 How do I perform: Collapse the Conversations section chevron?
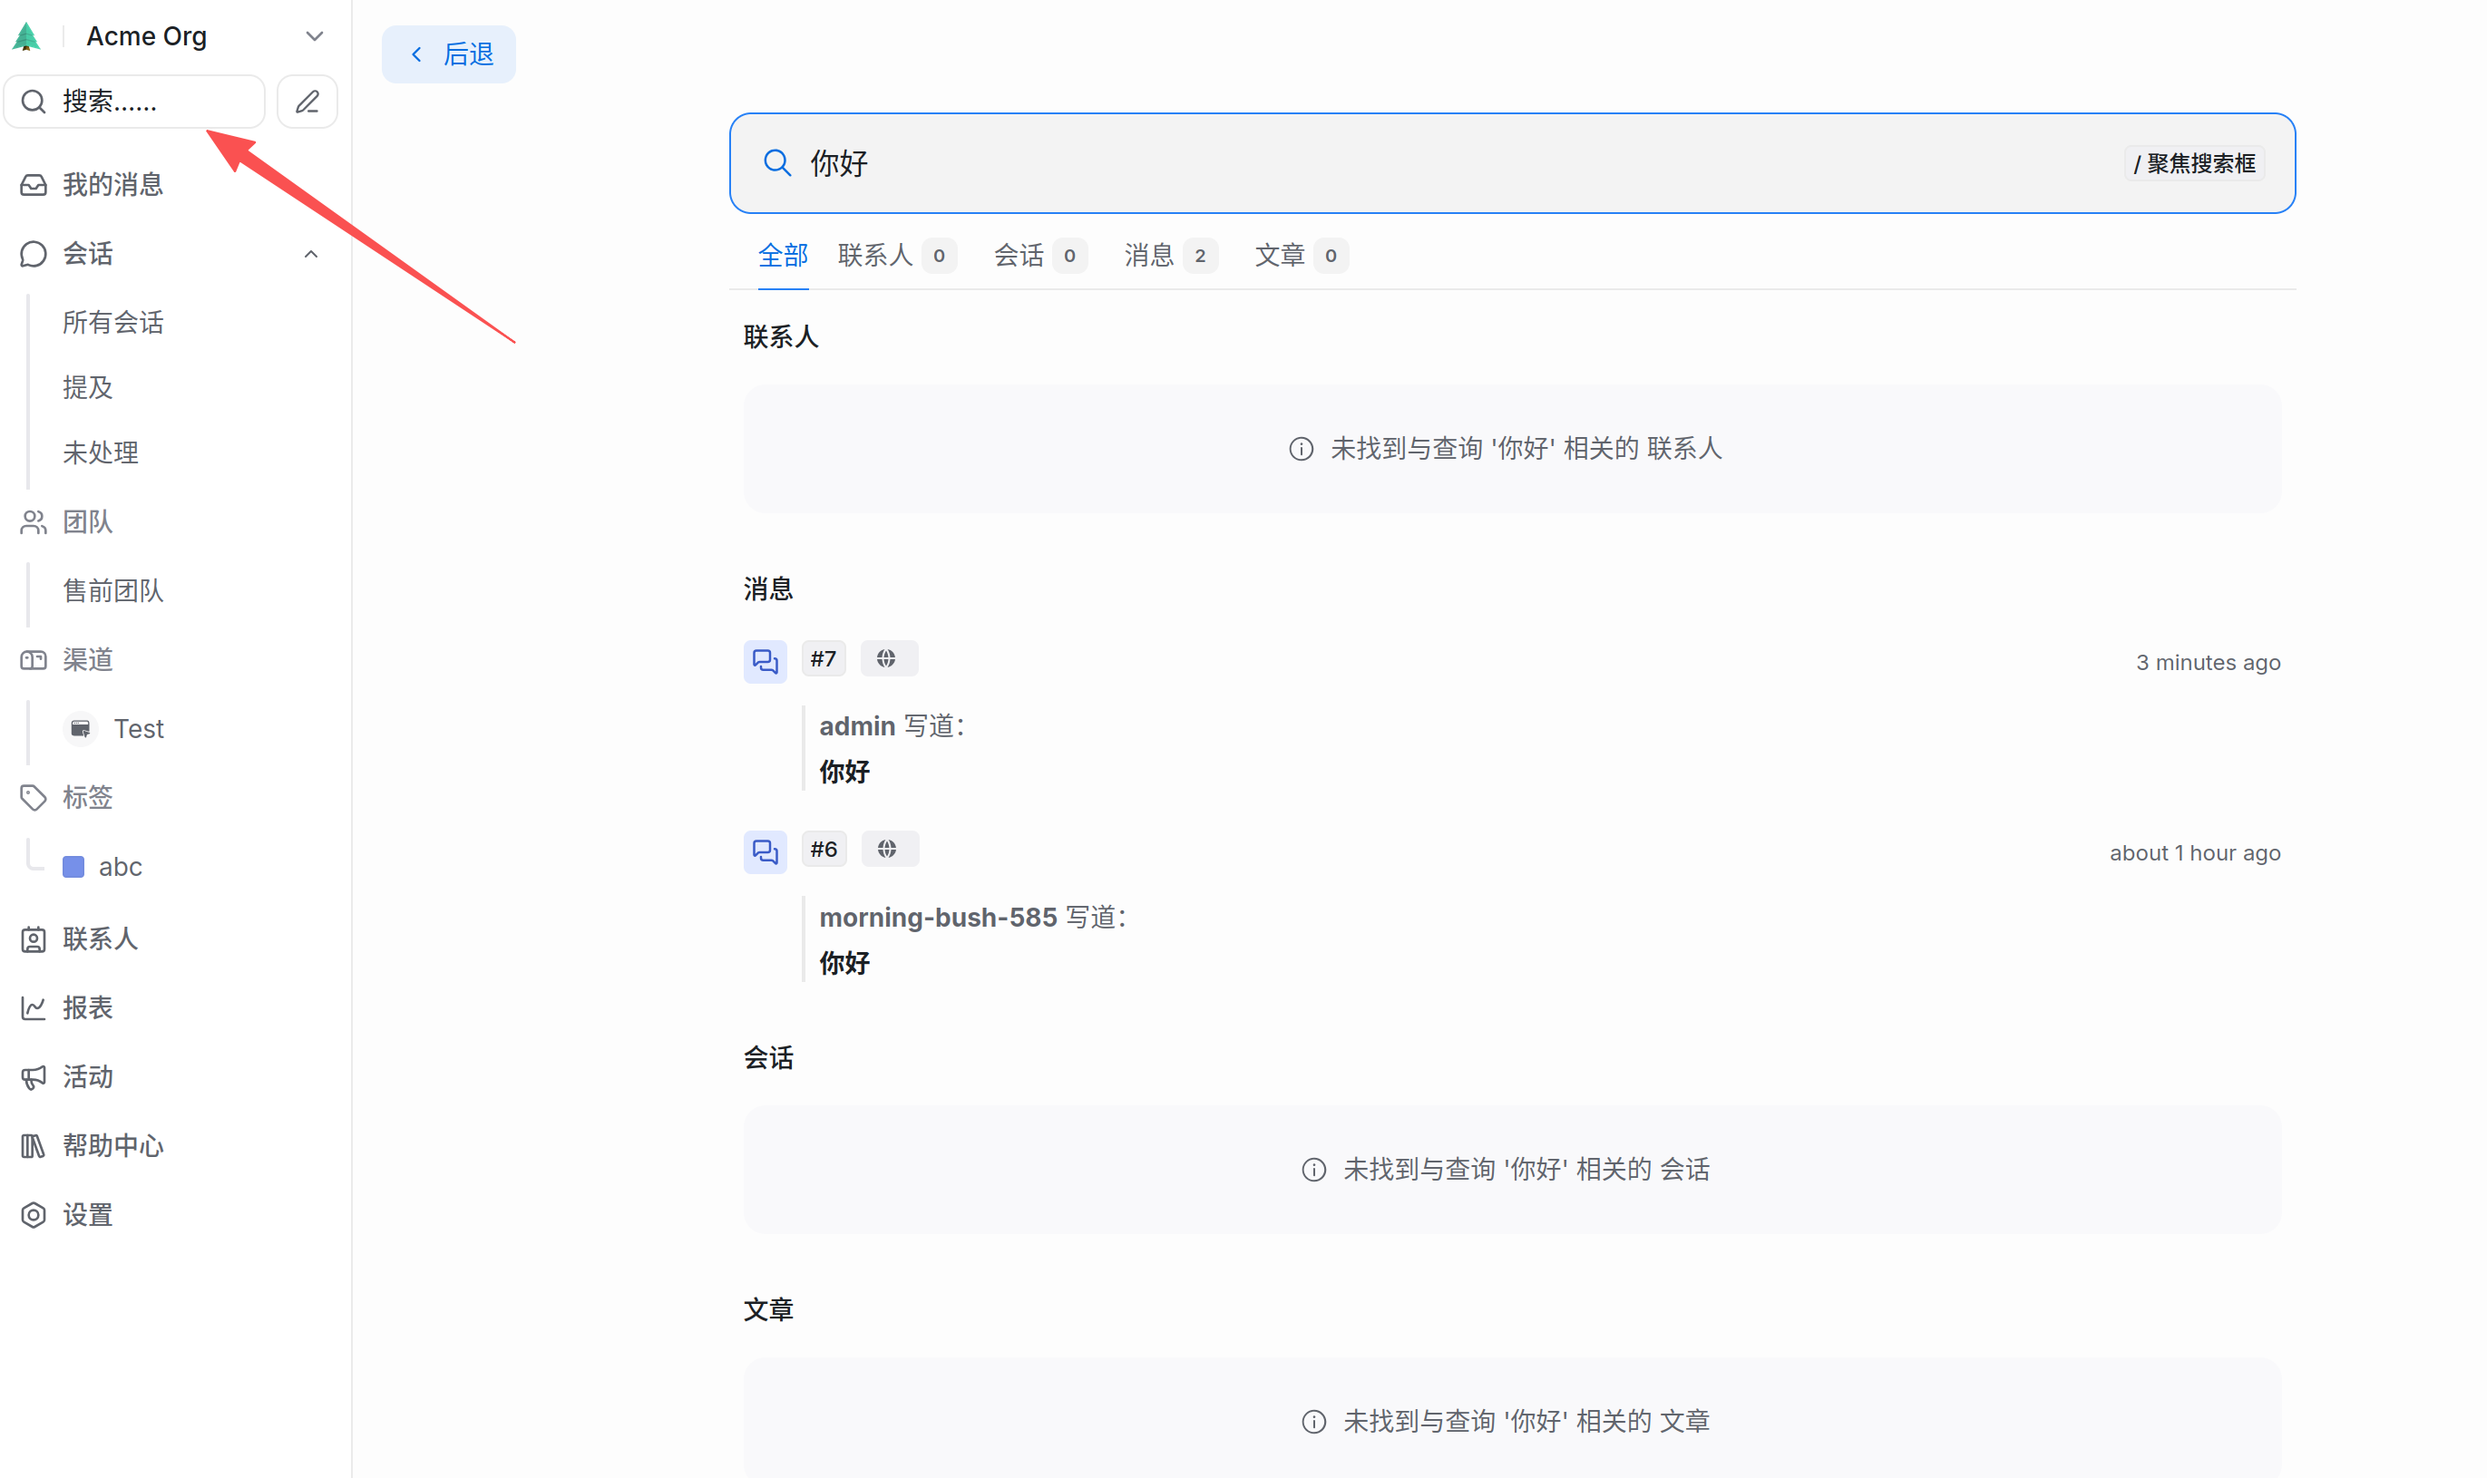click(311, 254)
